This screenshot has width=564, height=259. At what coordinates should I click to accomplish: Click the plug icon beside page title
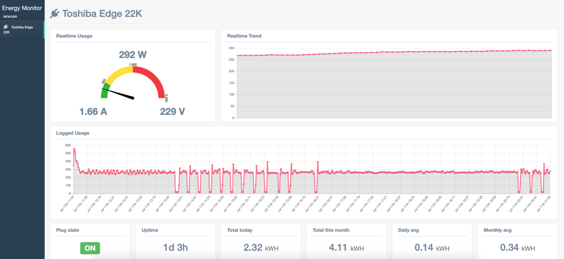coord(55,14)
